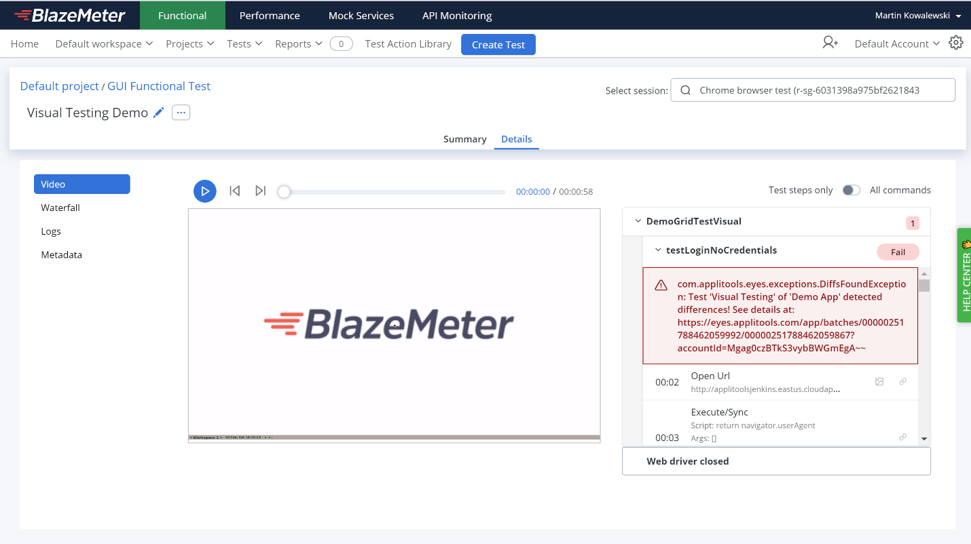This screenshot has height=544, width=971.
Task: Collapse the testLoginNoCredentials test
Action: 658,250
